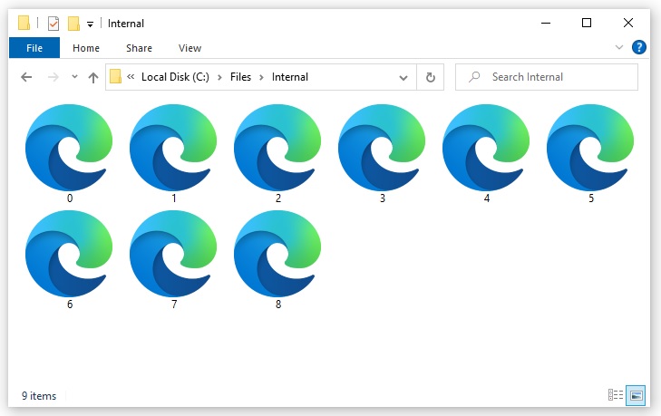Click Local Disk (C:) in the breadcrumb
The height and width of the screenshot is (416, 661).
click(175, 77)
